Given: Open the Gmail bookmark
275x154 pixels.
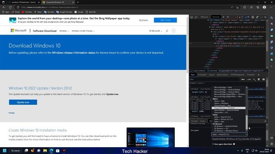Looking at the screenshot, I should coord(15,12).
